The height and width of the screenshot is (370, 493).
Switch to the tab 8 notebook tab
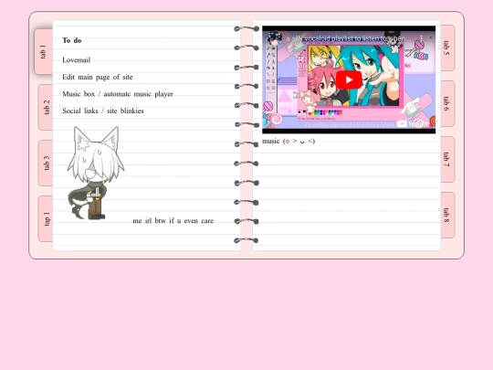tap(447, 216)
